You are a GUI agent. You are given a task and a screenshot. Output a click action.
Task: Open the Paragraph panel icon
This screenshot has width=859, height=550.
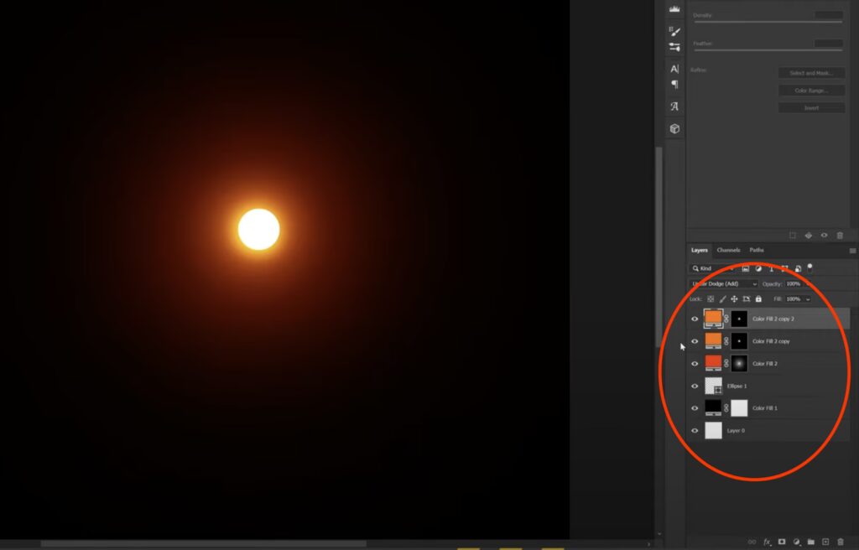[x=674, y=85]
